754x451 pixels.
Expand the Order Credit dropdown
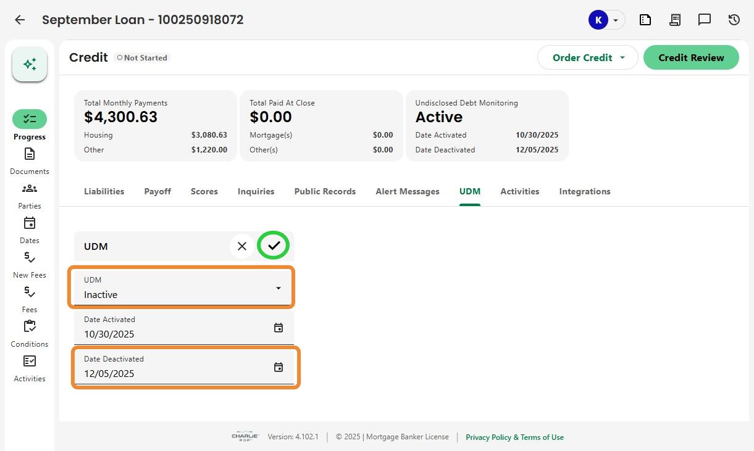coord(622,57)
